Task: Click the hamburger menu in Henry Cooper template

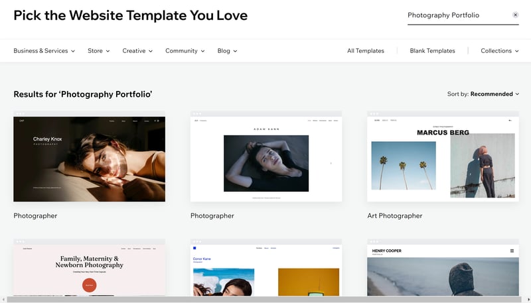Action: pyautogui.click(x=512, y=251)
